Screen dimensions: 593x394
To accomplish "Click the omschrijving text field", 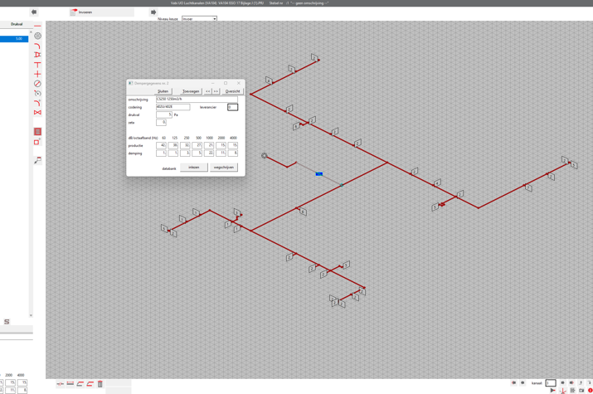I will click(196, 100).
